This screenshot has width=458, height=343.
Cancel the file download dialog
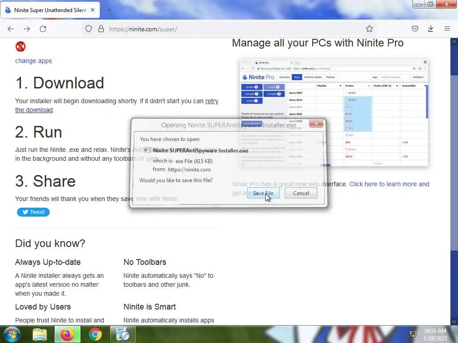(x=301, y=193)
